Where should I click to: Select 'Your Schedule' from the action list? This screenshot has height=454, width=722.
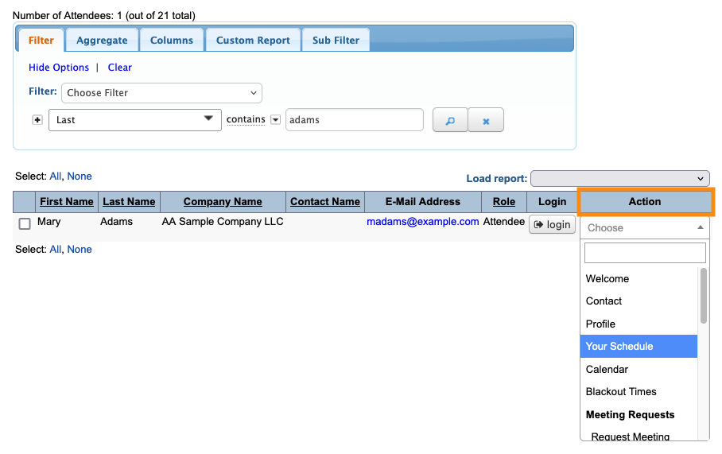[639, 346]
